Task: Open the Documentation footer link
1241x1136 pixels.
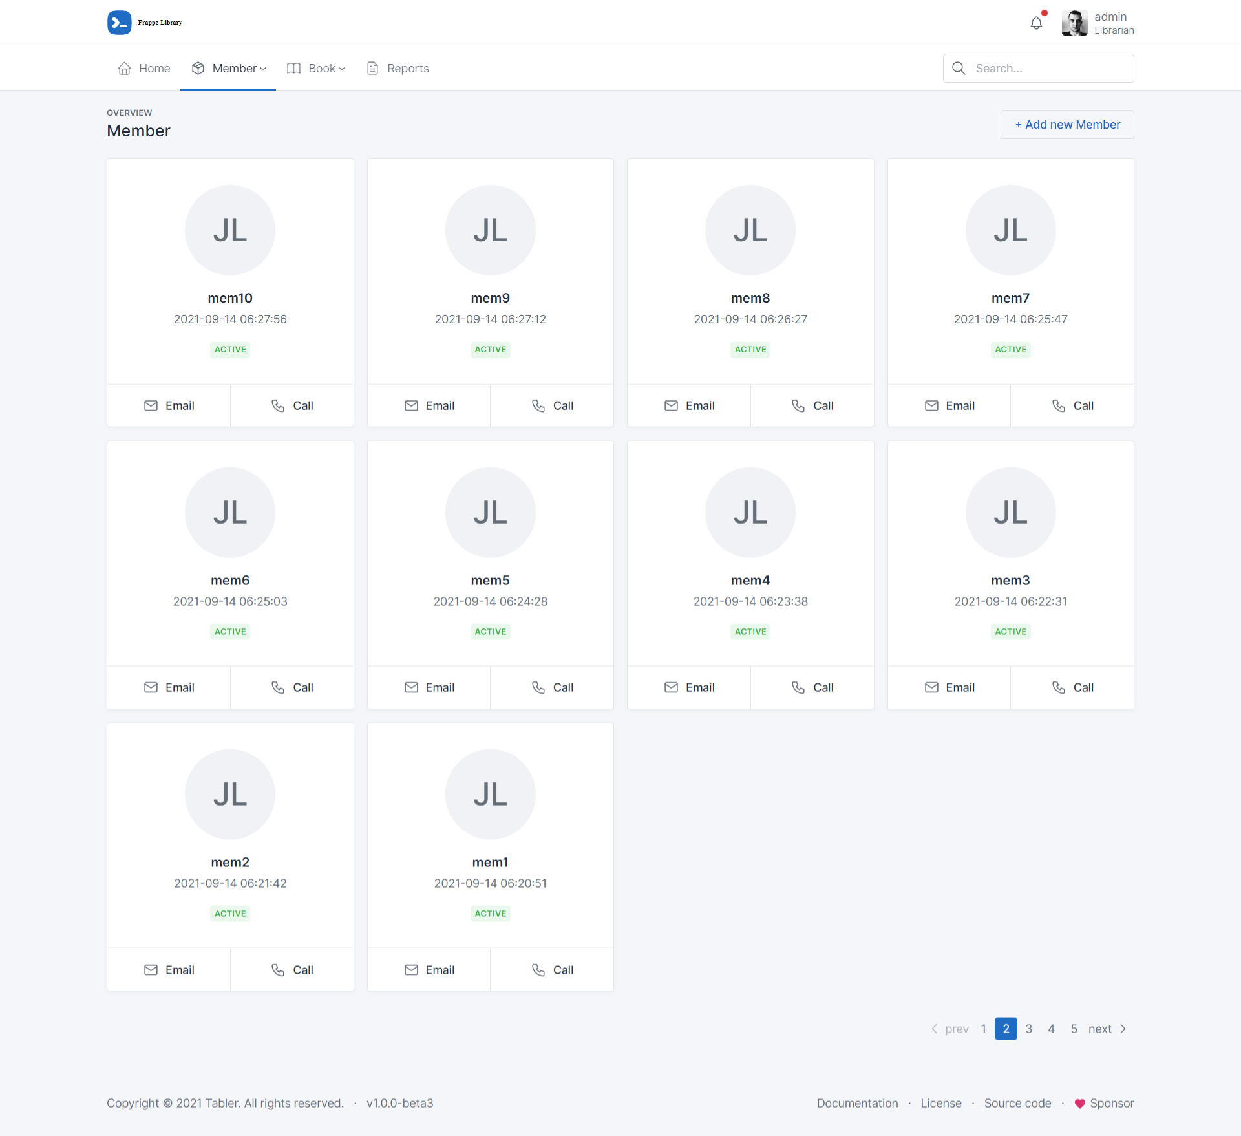Action: pos(857,1104)
